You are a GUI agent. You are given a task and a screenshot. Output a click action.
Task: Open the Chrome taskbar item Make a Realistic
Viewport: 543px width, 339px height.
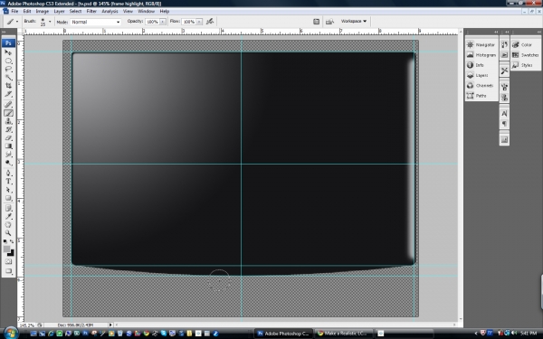point(344,334)
